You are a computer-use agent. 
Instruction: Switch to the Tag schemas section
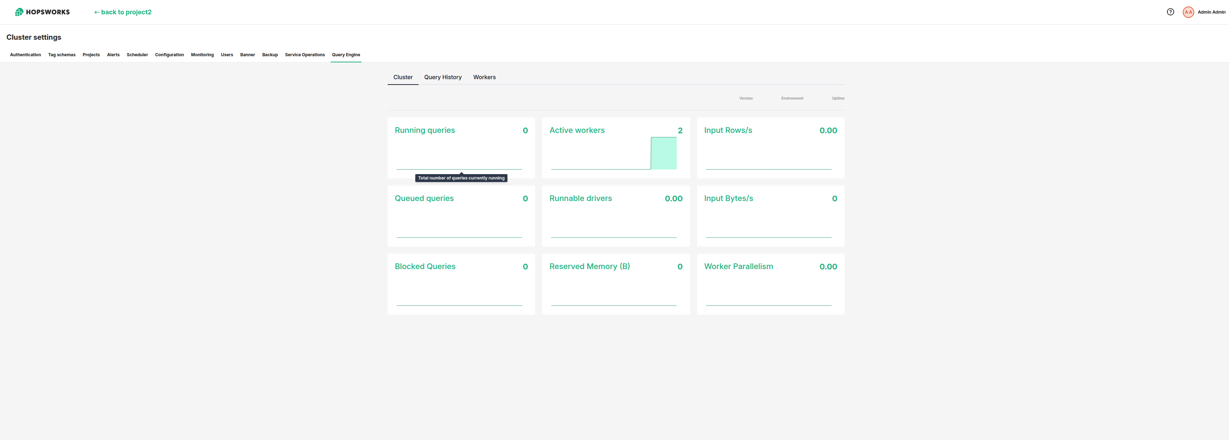(x=62, y=55)
